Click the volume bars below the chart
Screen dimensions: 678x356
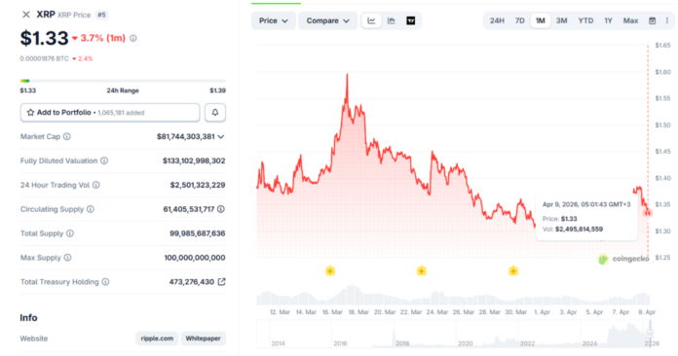(x=453, y=295)
